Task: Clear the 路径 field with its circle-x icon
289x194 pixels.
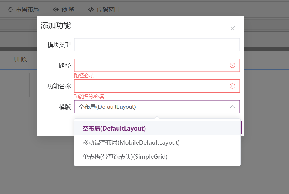Action: coord(232,65)
